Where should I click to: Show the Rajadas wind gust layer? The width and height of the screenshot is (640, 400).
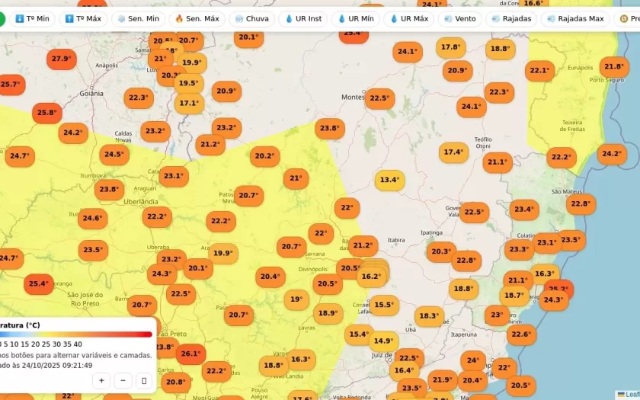[511, 18]
